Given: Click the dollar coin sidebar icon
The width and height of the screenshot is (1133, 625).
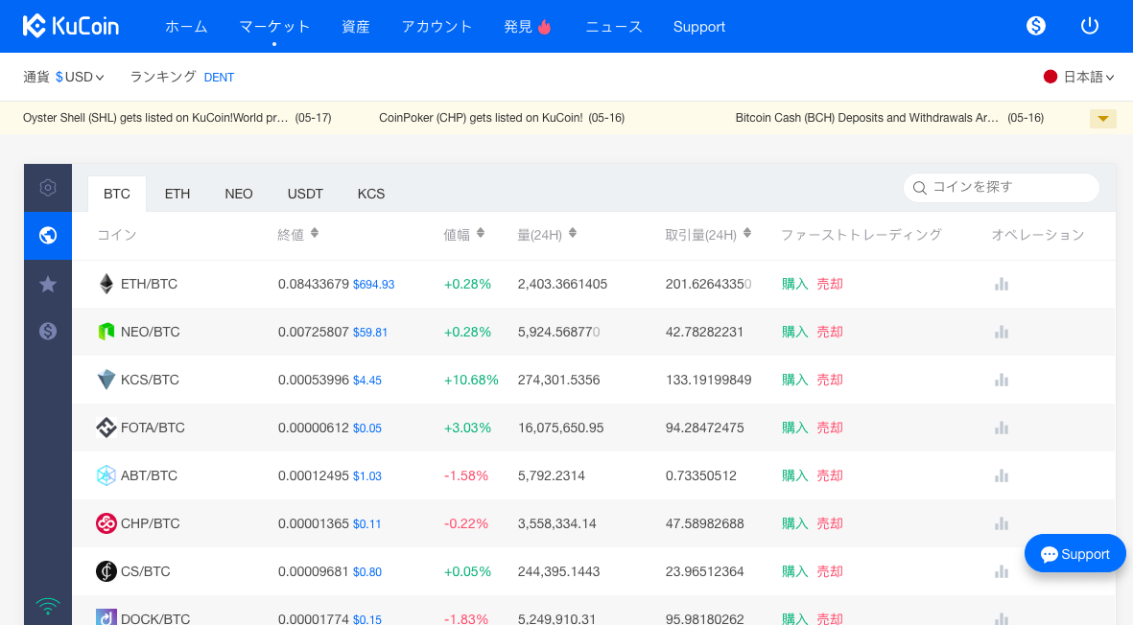Looking at the screenshot, I should (48, 332).
